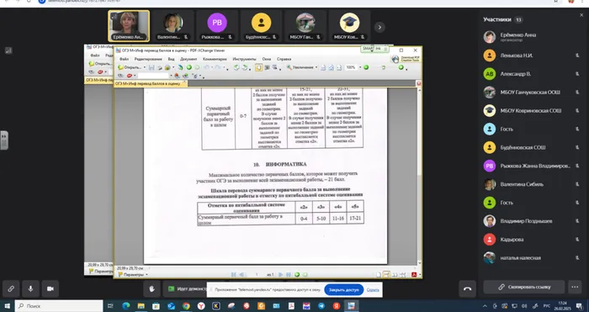Image resolution: width=589 pixels, height=312 pixels.
Task: Click the Идет демонстрация button
Action: 185,288
